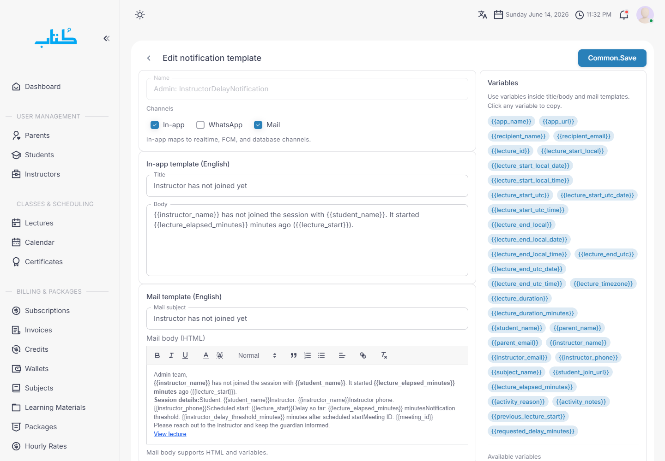Open Dashboard in the sidebar
The width and height of the screenshot is (665, 461).
42,87
